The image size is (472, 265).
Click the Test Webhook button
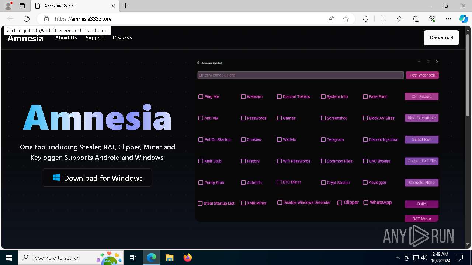pyautogui.click(x=422, y=75)
